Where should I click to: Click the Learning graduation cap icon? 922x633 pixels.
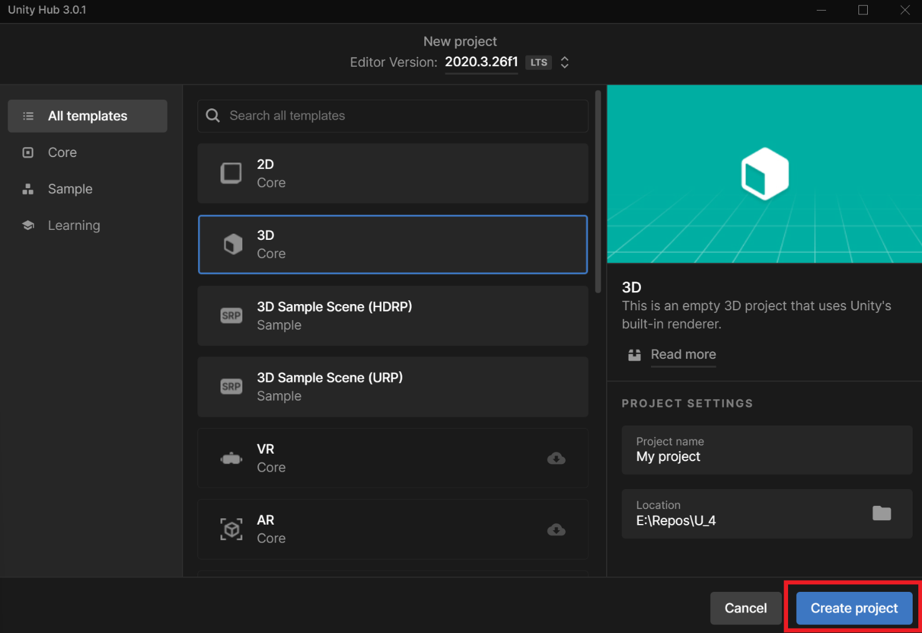pos(28,226)
